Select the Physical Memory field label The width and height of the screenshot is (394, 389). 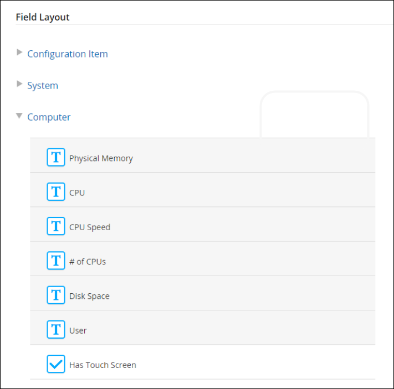point(101,158)
